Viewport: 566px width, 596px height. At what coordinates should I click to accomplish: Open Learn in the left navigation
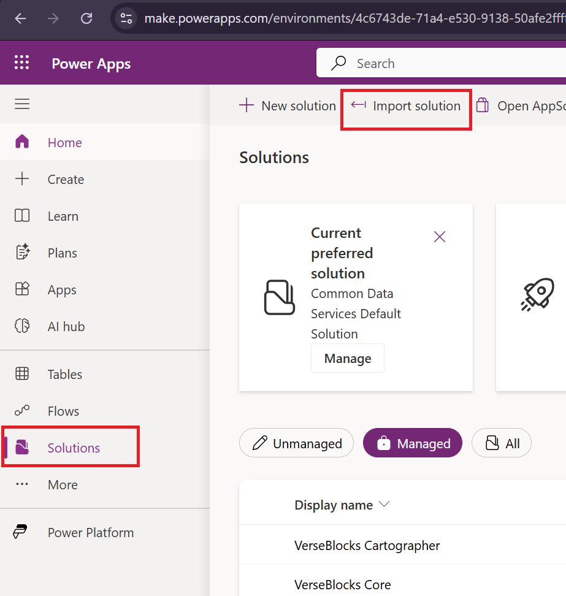point(105,216)
